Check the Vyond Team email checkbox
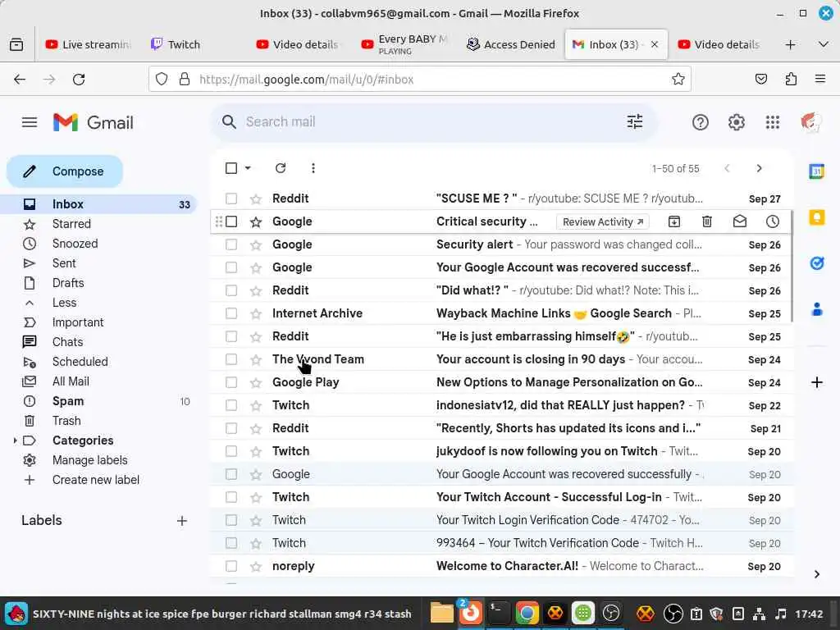This screenshot has height=630, width=840. click(231, 359)
